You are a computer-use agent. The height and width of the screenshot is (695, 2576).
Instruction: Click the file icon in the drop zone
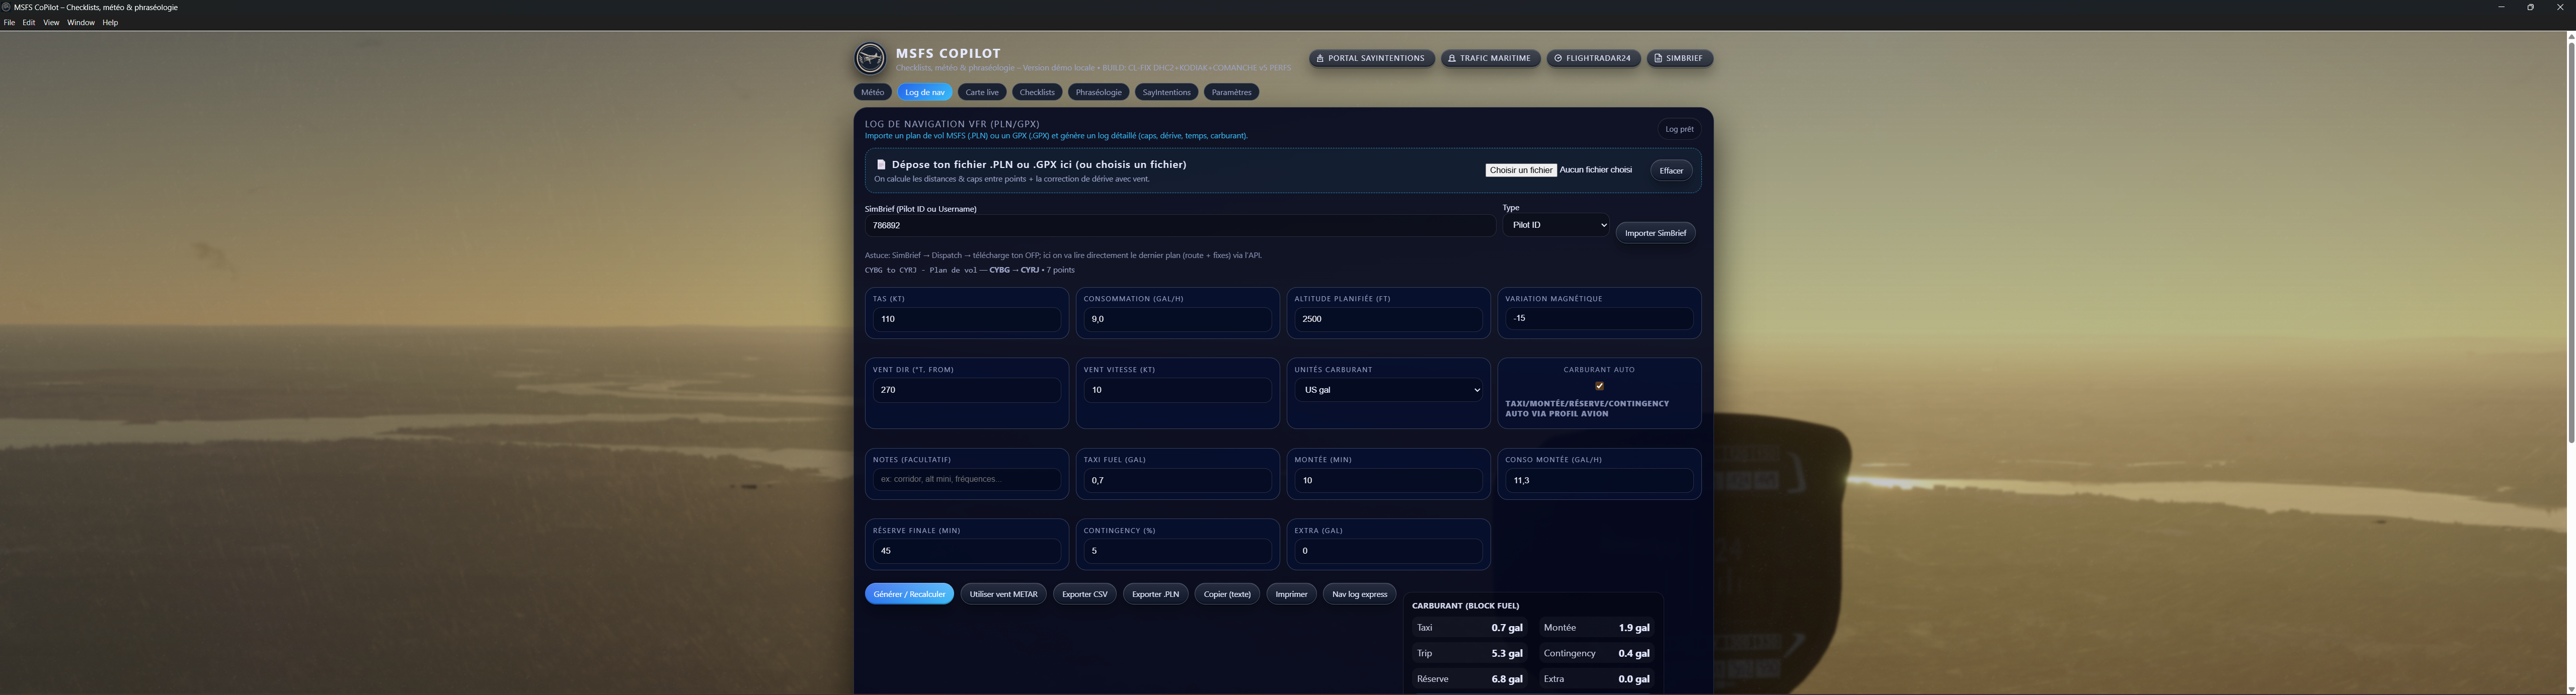881,165
